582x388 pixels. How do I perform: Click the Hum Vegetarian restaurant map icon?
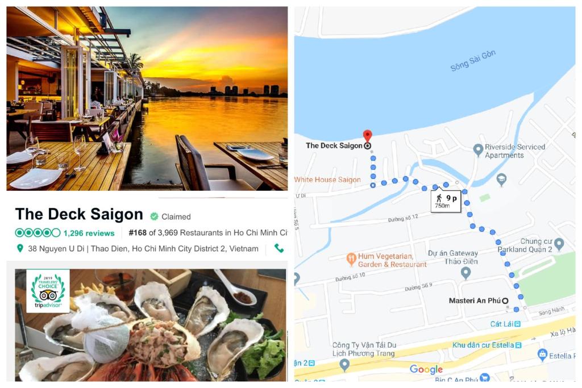click(351, 259)
